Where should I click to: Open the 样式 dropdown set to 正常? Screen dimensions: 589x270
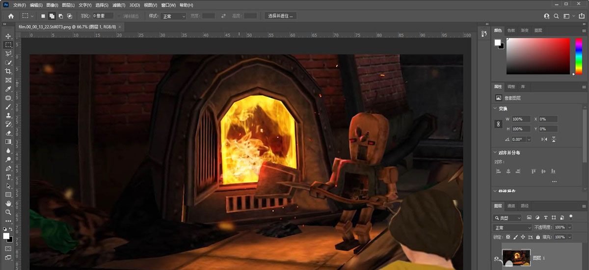pos(174,16)
